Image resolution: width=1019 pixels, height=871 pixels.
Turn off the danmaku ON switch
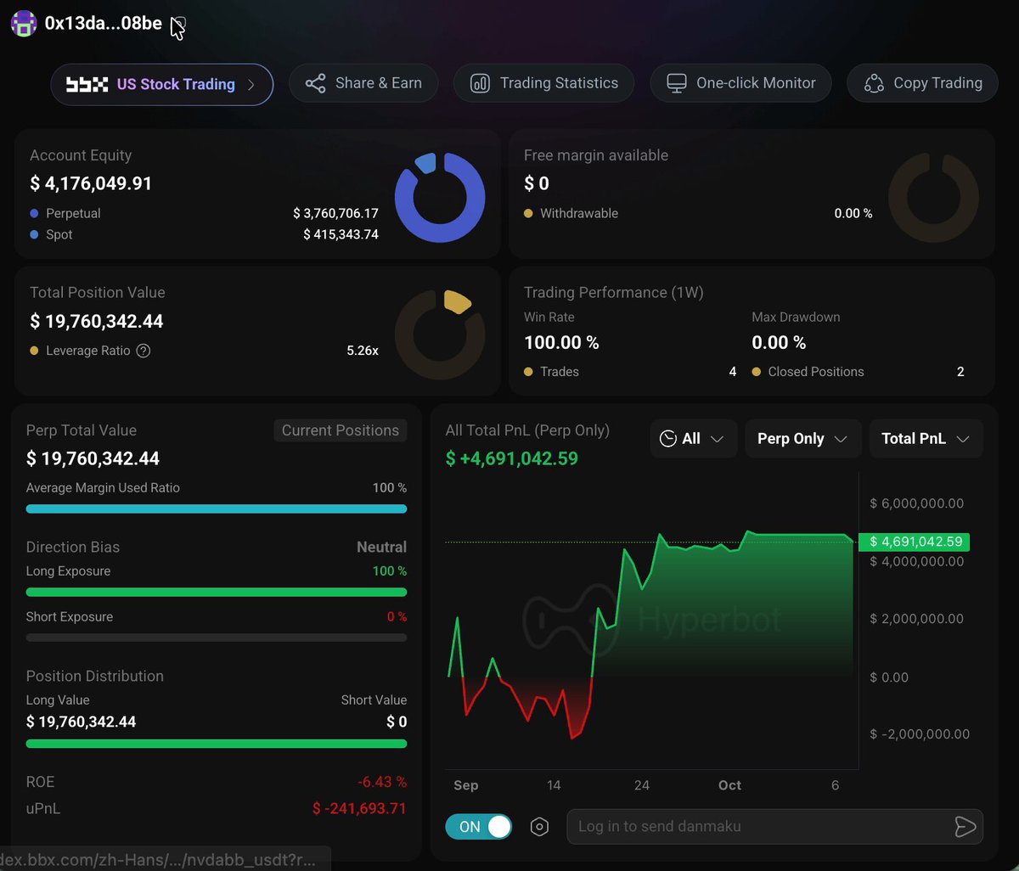(479, 827)
